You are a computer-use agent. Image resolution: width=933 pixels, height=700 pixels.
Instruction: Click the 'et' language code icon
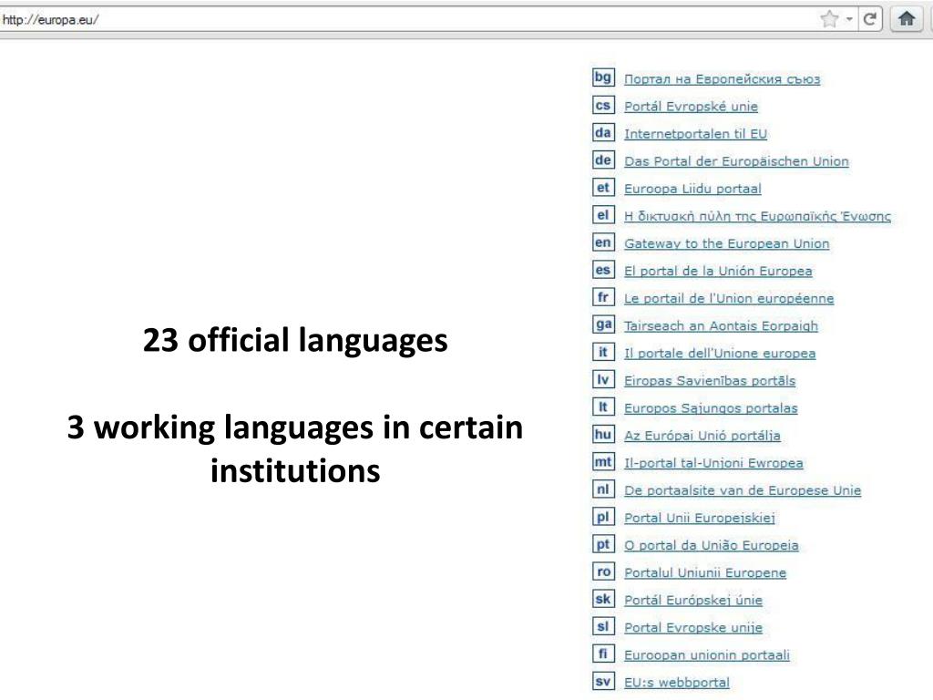[x=603, y=187]
